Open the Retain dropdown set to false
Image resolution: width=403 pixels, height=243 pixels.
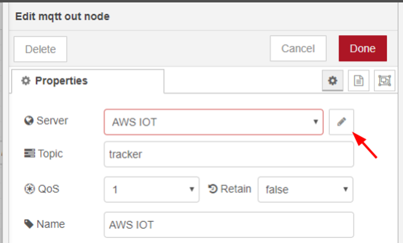pyautogui.click(x=305, y=189)
